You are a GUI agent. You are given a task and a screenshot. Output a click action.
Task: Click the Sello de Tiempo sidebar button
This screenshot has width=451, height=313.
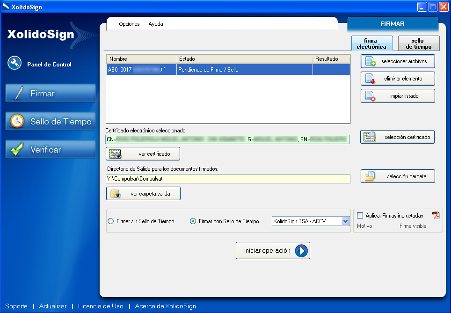coord(51,121)
